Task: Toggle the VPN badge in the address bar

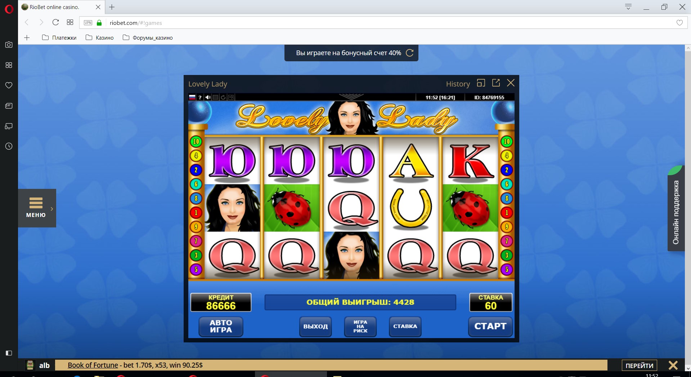Action: coord(88,23)
